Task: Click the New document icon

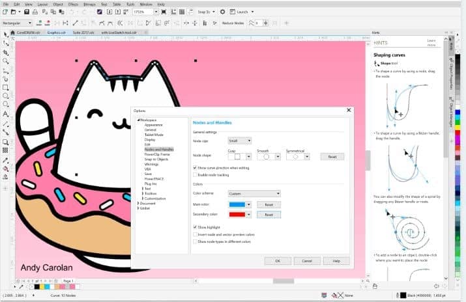Action: (5, 12)
